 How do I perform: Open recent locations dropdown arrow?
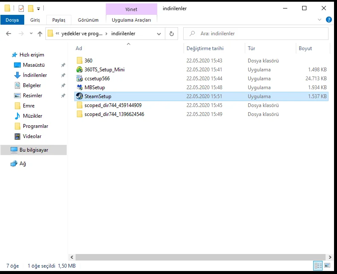click(x=31, y=34)
